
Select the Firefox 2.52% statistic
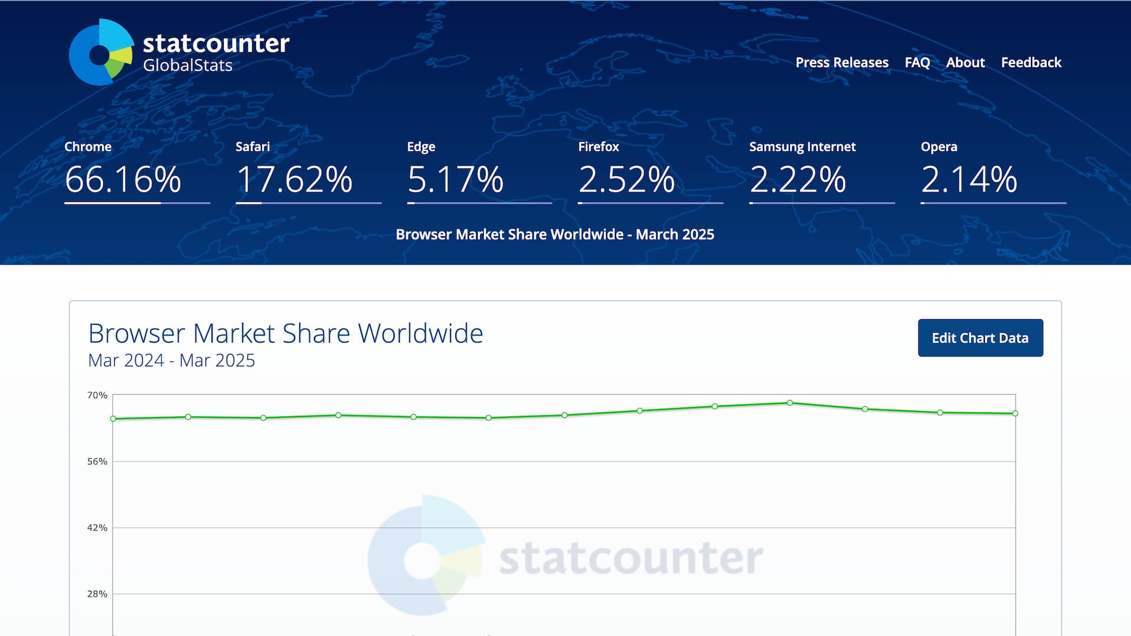(x=626, y=179)
